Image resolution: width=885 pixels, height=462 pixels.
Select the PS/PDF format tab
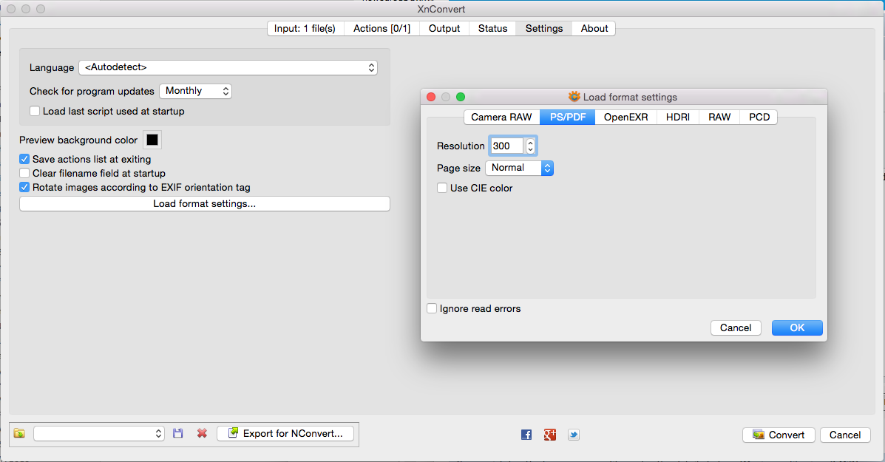click(x=568, y=117)
